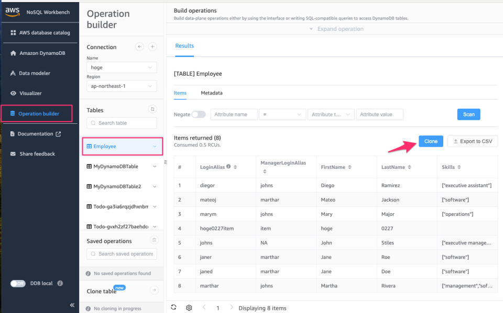Click the Search saved operations field
This screenshot has width=503, height=313.
point(122,254)
